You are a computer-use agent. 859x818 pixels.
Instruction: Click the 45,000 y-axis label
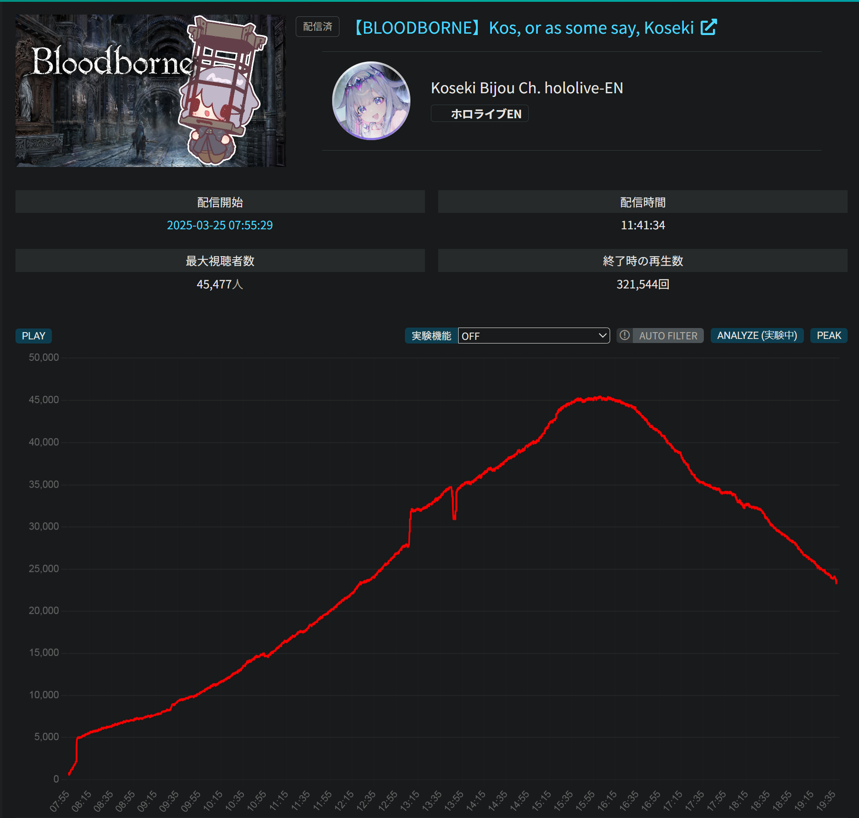click(x=44, y=400)
